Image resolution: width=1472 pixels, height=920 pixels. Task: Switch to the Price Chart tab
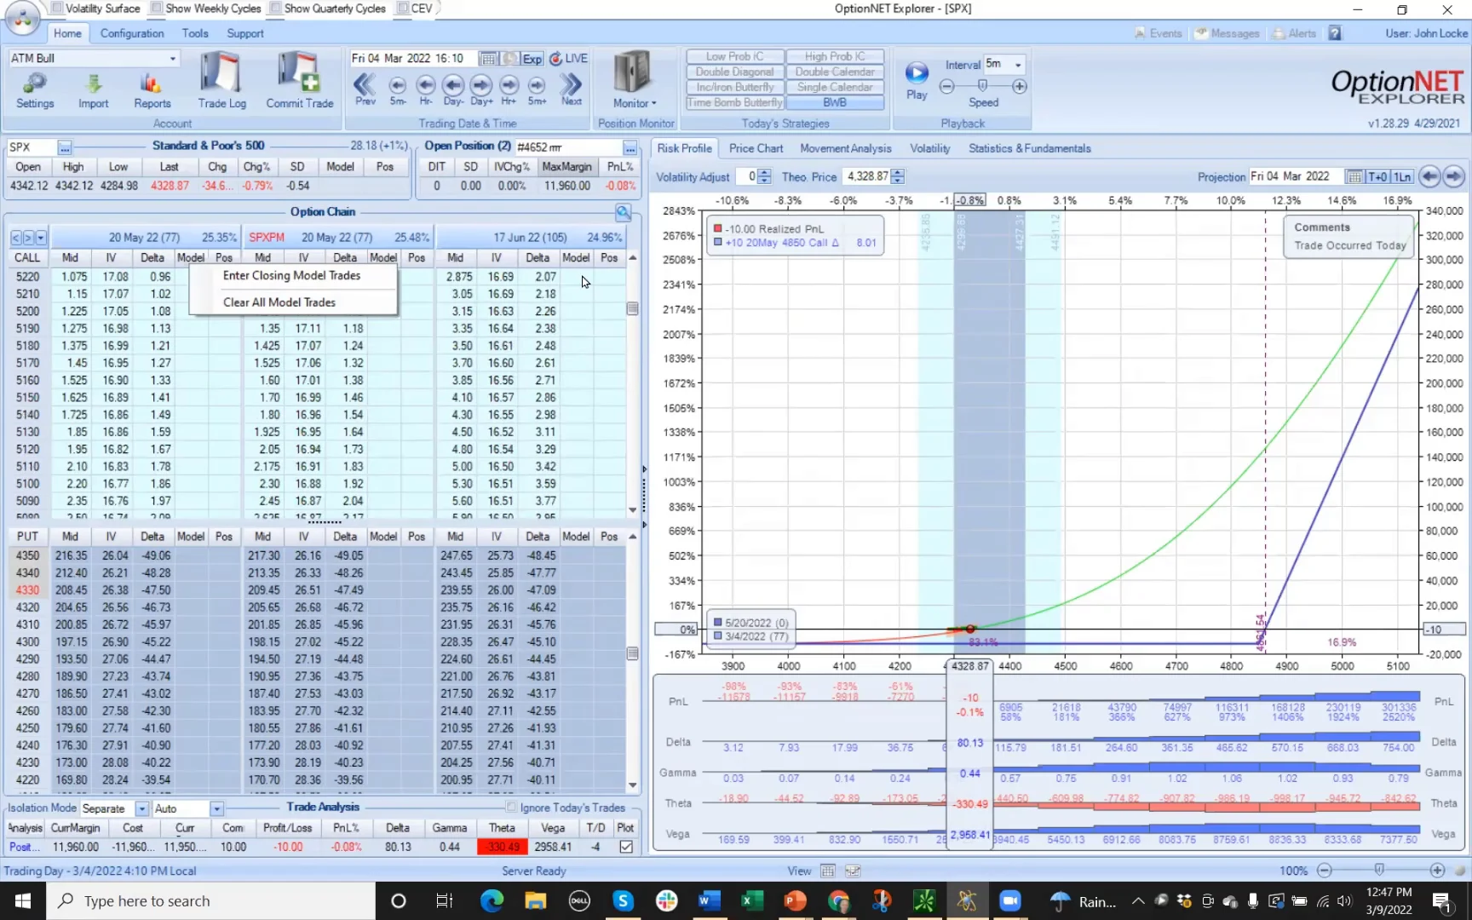pyautogui.click(x=756, y=148)
